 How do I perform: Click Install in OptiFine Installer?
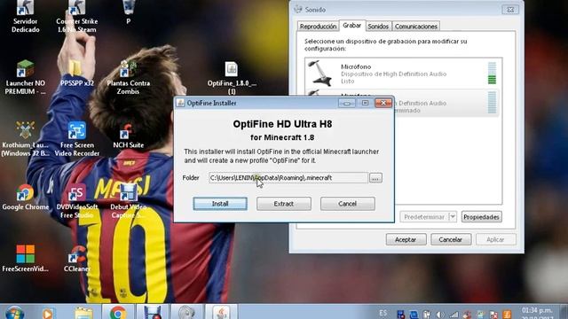tap(220, 204)
